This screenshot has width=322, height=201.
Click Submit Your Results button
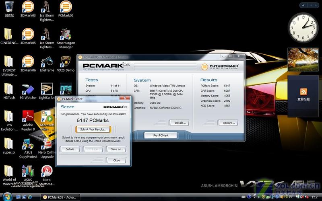(x=93, y=129)
